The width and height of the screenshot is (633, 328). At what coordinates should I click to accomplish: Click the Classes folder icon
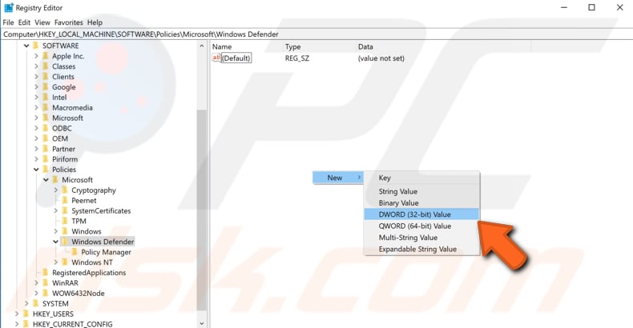click(45, 66)
